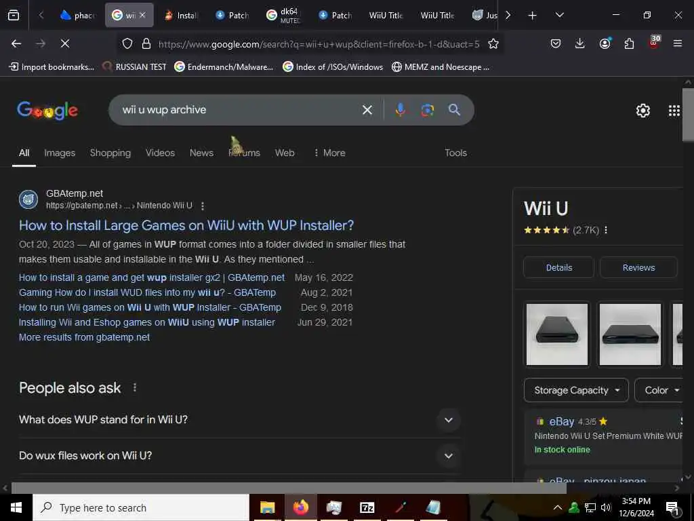Viewport: 694px width, 521px height.
Task: Switch to Web results tab
Action: (x=285, y=153)
